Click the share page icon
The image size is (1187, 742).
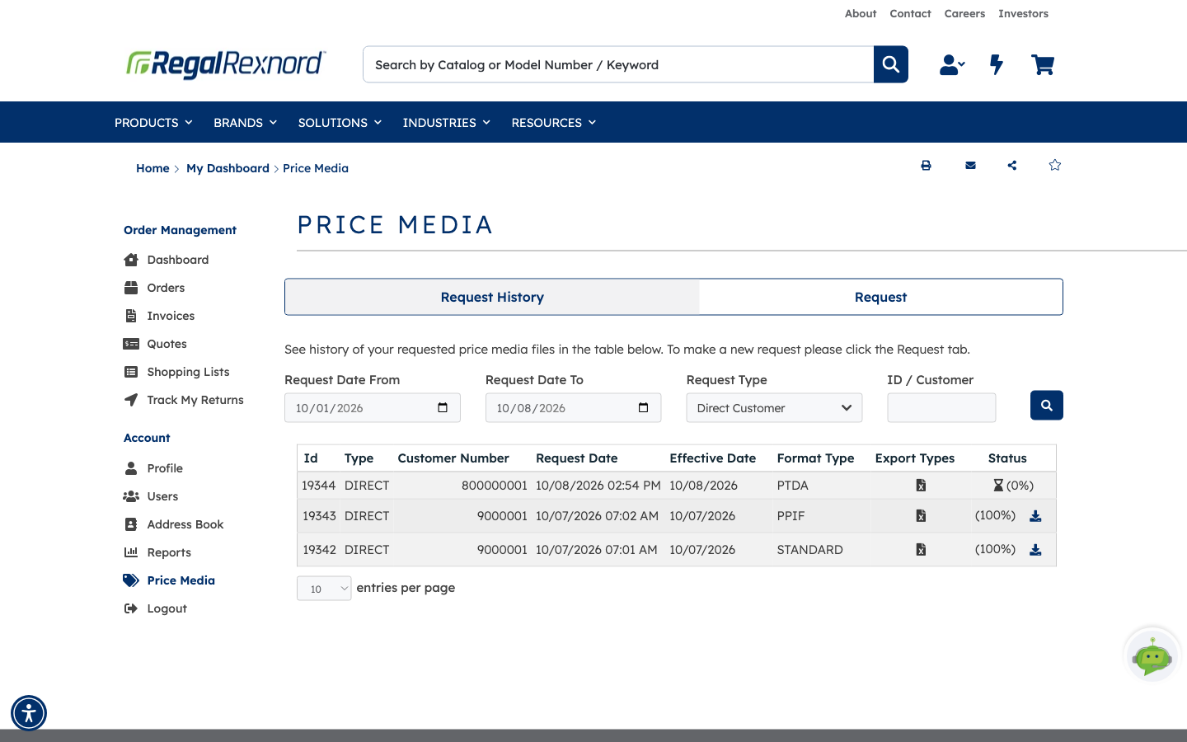(x=1012, y=165)
